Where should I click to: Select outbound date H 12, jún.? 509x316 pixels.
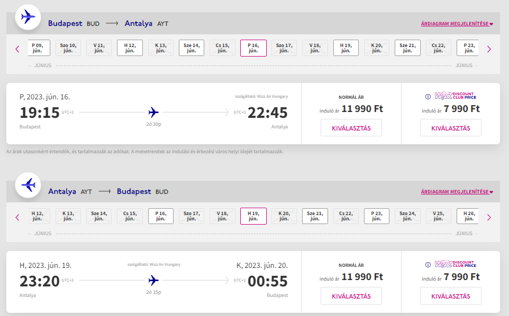click(x=130, y=48)
